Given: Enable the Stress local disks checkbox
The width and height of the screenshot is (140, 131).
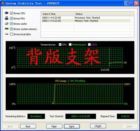Looking at the screenshot, I should [11, 34].
